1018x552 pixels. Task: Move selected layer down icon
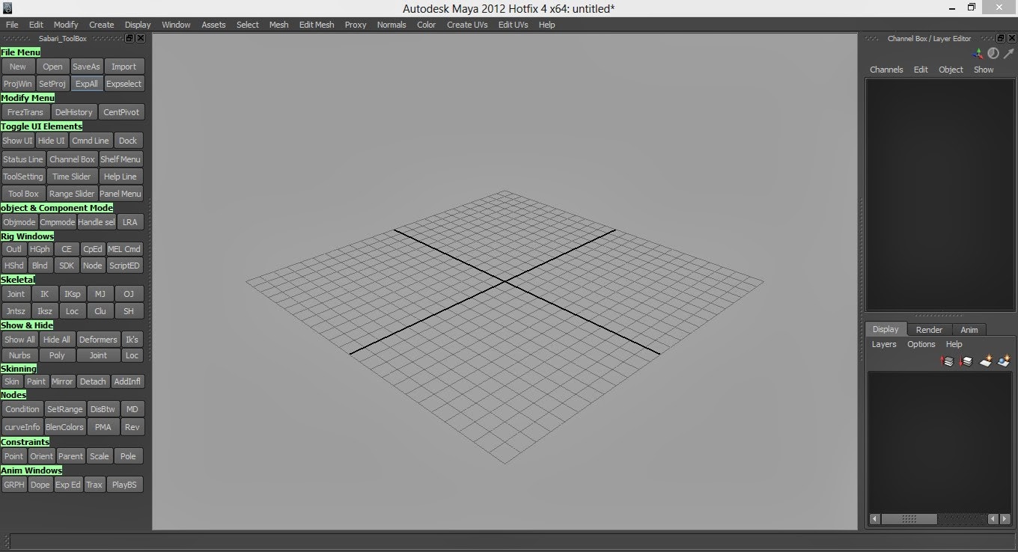coord(966,361)
